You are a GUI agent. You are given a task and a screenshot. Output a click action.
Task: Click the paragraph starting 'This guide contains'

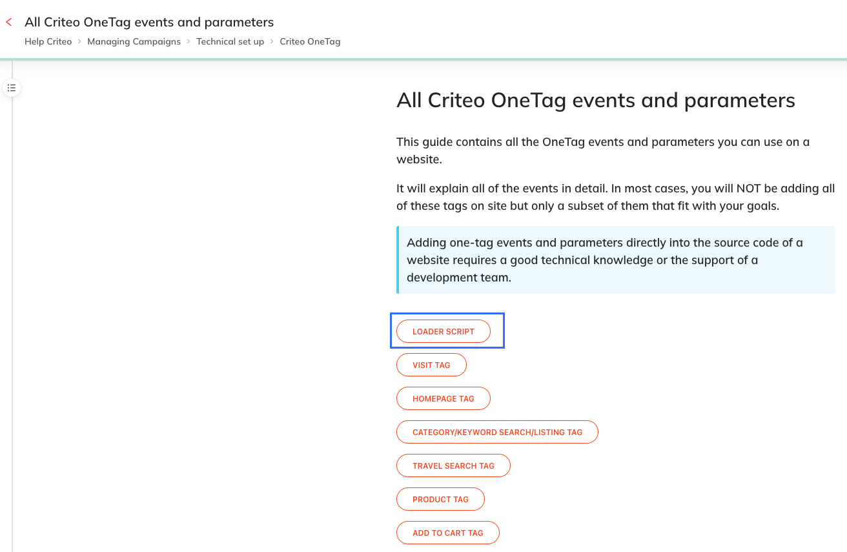(602, 150)
